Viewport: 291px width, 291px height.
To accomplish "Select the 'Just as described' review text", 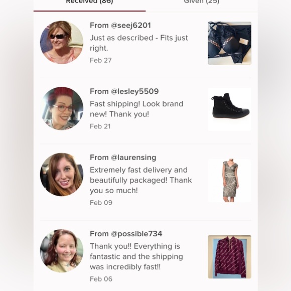I will click(139, 43).
